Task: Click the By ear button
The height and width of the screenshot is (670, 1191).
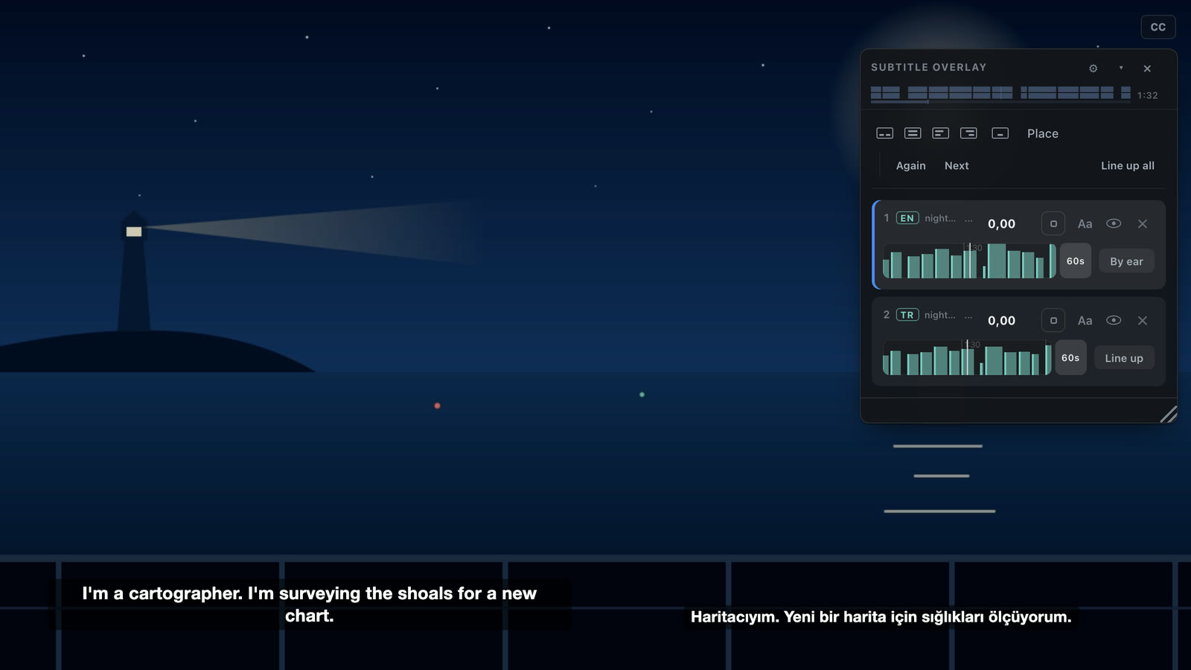Action: [1126, 261]
